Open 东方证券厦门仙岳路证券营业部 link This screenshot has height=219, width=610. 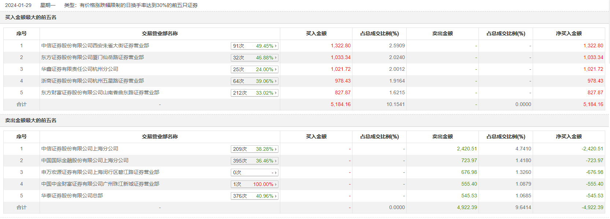(x=92, y=57)
